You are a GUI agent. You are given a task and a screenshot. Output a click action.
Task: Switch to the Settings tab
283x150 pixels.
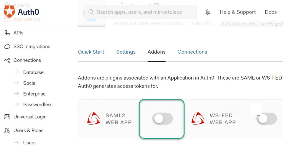[x=126, y=52]
